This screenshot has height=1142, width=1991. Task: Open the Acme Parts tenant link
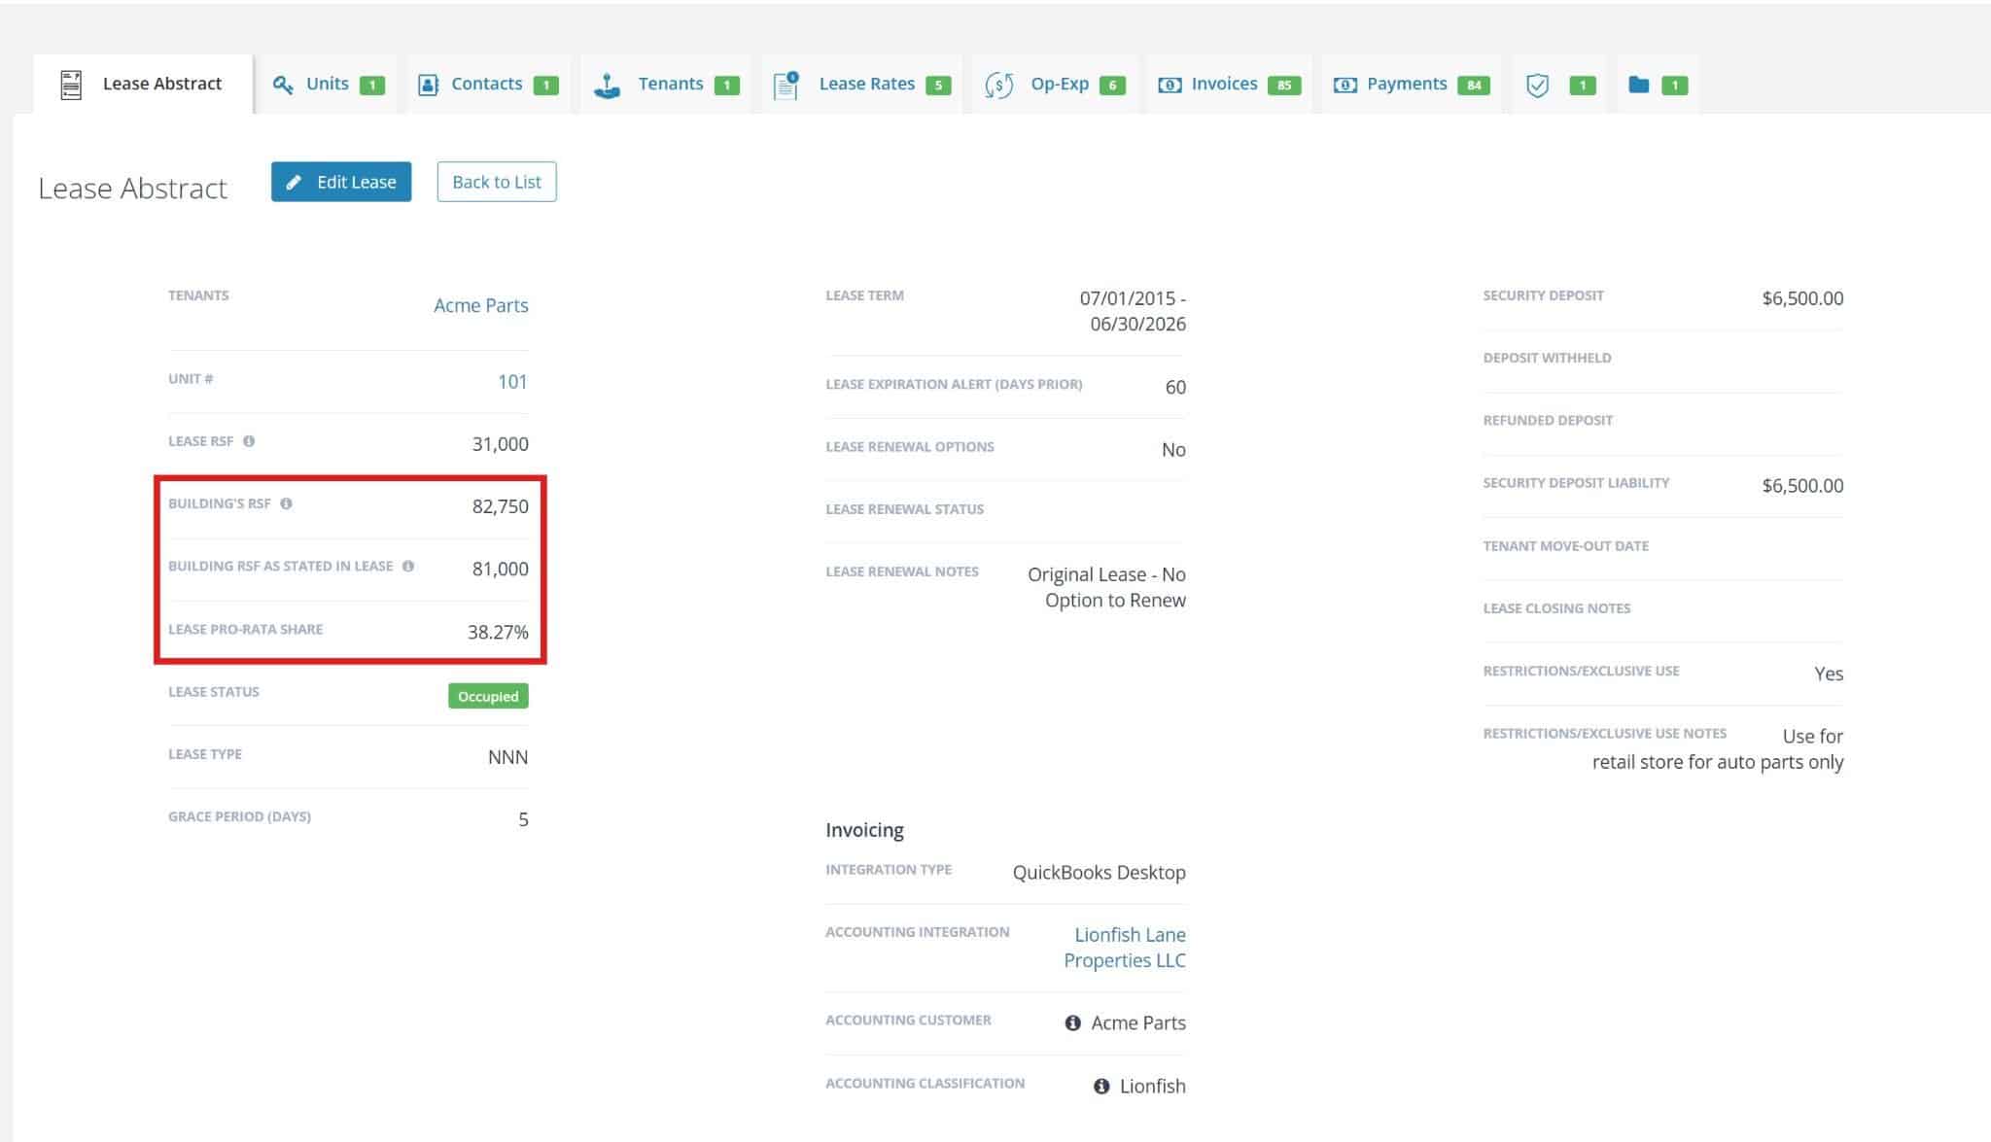click(x=480, y=305)
